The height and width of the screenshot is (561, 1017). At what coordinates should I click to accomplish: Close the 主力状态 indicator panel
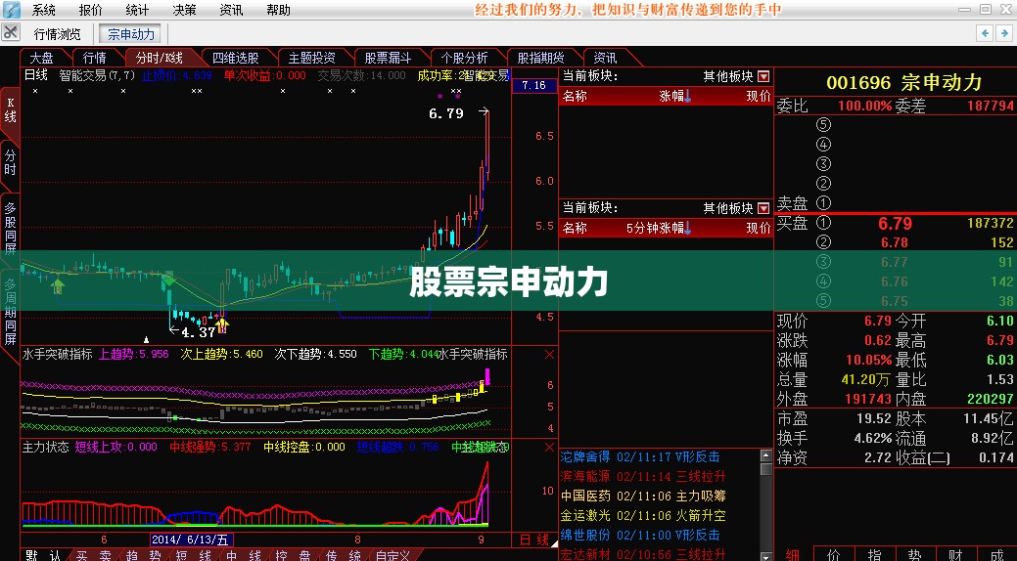tap(549, 447)
